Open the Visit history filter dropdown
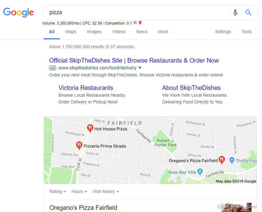Screen dimensions: 262x212 pos(106,191)
